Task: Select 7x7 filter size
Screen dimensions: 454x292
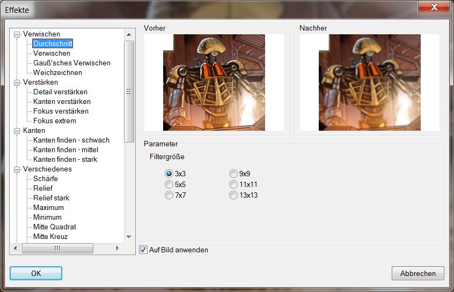Action: pyautogui.click(x=175, y=195)
